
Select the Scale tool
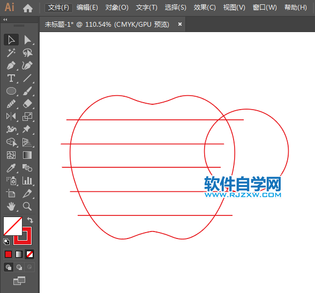click(x=27, y=117)
